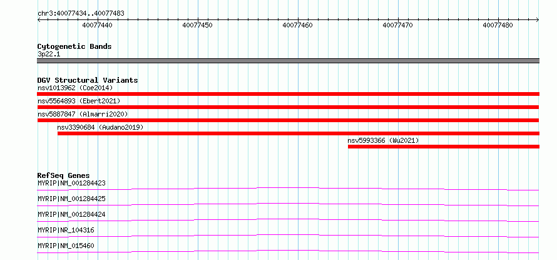The height and width of the screenshot is (260, 557).
Task: Click the MYRIP|NM_001284423 transcript label
Action: tap(71, 183)
